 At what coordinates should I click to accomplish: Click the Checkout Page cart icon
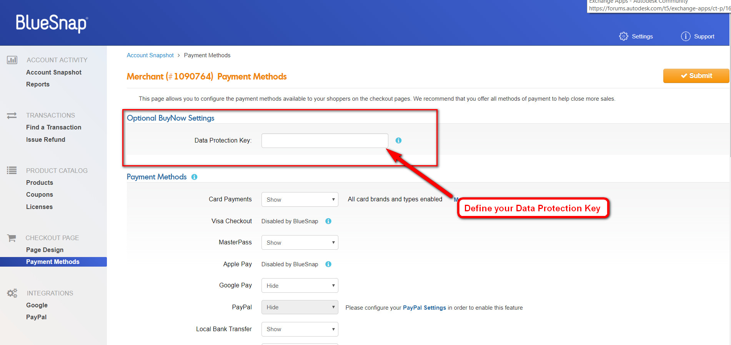[12, 238]
